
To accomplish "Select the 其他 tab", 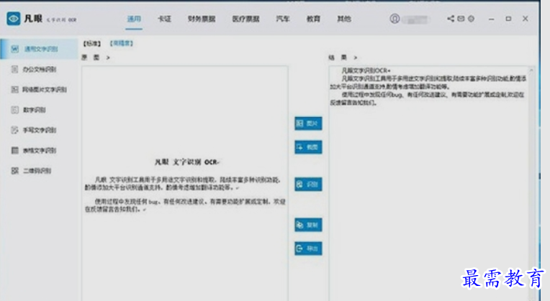I will click(x=344, y=19).
